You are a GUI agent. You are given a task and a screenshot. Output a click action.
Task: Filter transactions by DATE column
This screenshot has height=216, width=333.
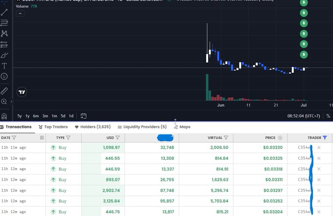pyautogui.click(x=14, y=138)
